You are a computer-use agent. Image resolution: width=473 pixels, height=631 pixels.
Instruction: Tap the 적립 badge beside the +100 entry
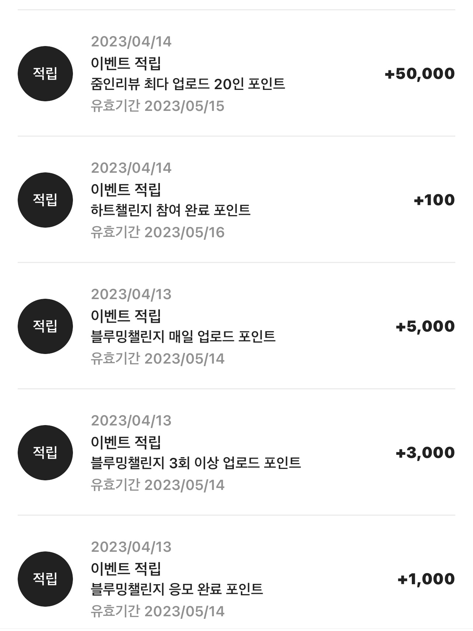(x=45, y=200)
